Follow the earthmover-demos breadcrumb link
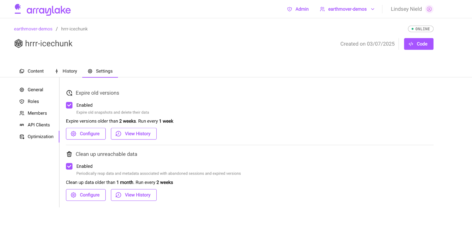Screen dimensions: 472x248 click(33, 29)
